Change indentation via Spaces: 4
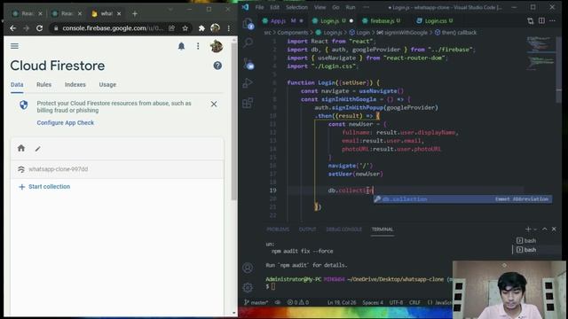The image size is (568, 319). click(x=373, y=302)
